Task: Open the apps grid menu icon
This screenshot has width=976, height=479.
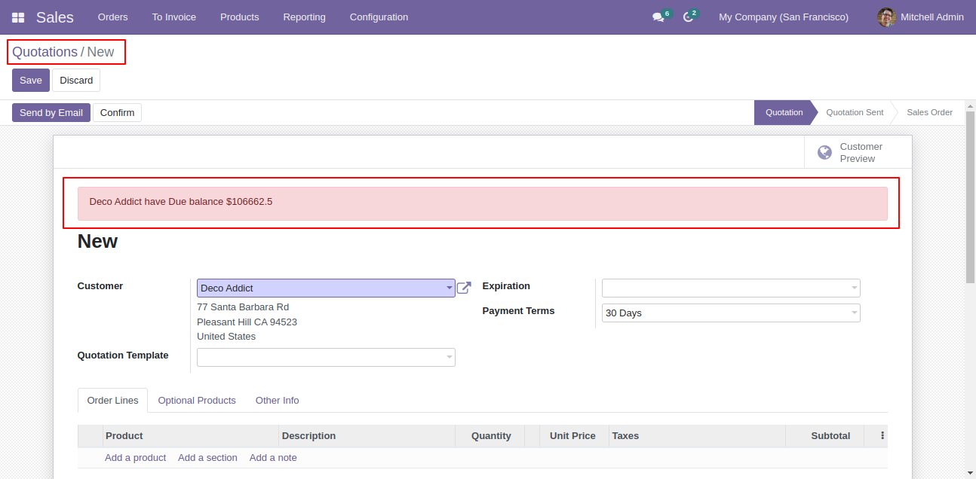Action: (x=18, y=17)
